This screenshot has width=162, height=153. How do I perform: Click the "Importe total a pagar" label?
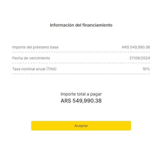(81, 94)
